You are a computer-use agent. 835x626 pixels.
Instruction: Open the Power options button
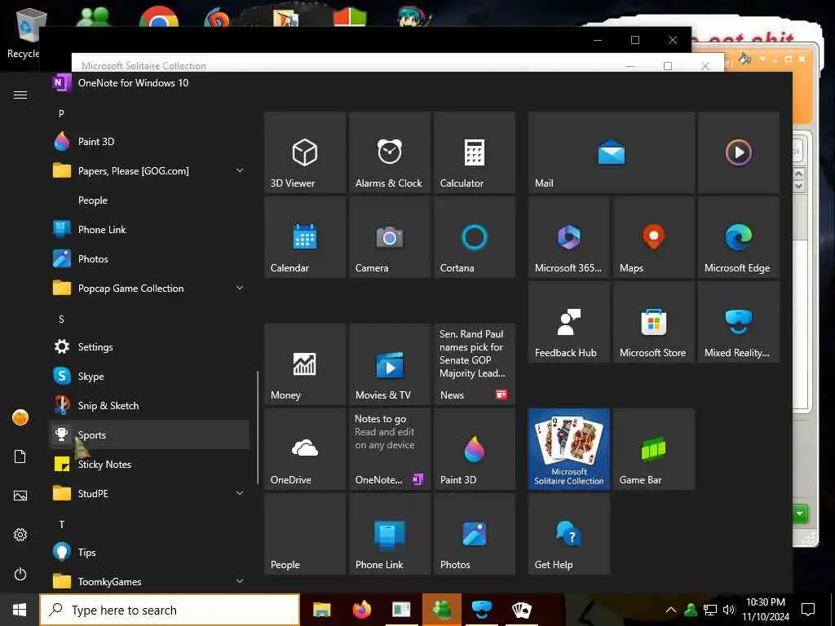20,574
